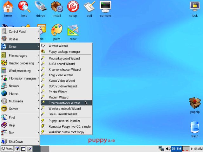Open WakePup create boot floppy
Image resolution: width=203 pixels, height=152 pixels.
66,132
